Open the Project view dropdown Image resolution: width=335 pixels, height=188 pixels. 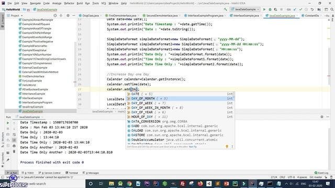click(17, 16)
